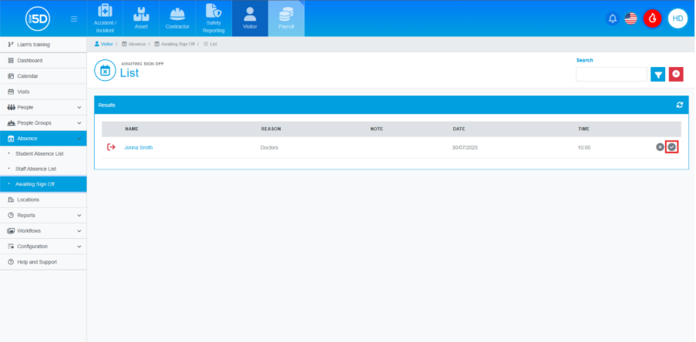This screenshot has height=342, width=696.
Task: Reject sign off for Jonna Smith
Action: tap(660, 147)
